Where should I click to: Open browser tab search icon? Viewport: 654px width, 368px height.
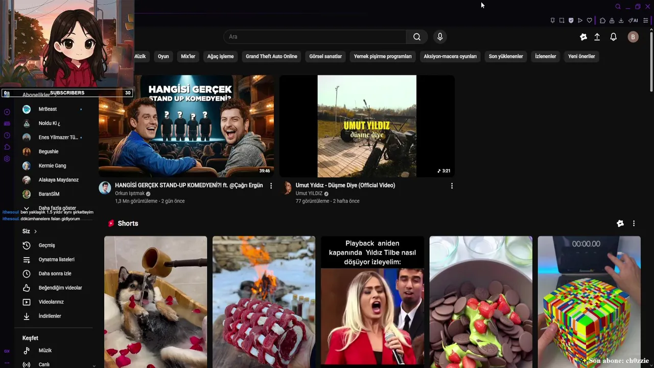pyautogui.click(x=618, y=7)
